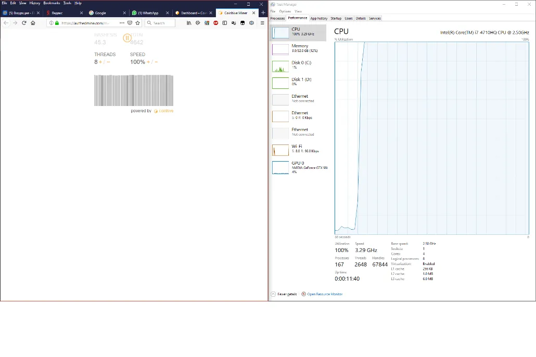Open Firefox Bookmarks menu
The image size is (536, 357).
point(52,3)
